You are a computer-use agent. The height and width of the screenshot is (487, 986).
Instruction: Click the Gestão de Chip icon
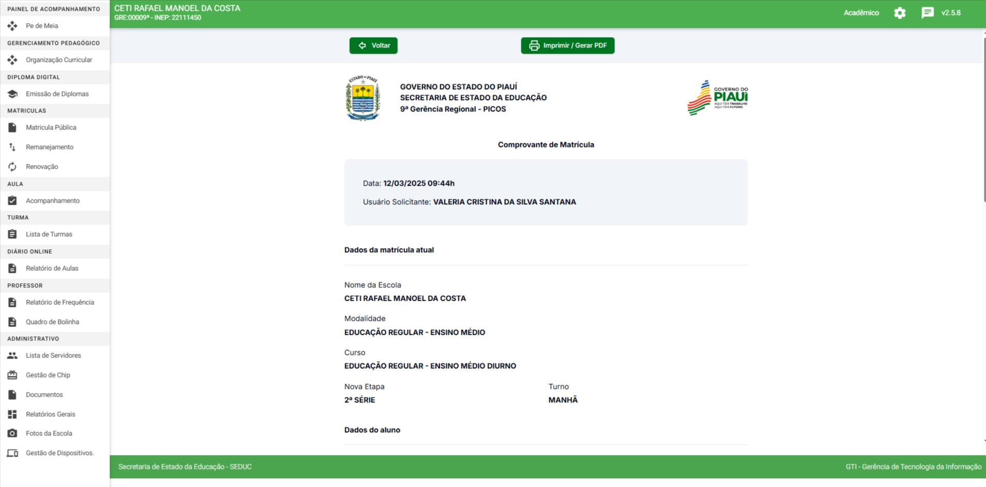point(12,375)
